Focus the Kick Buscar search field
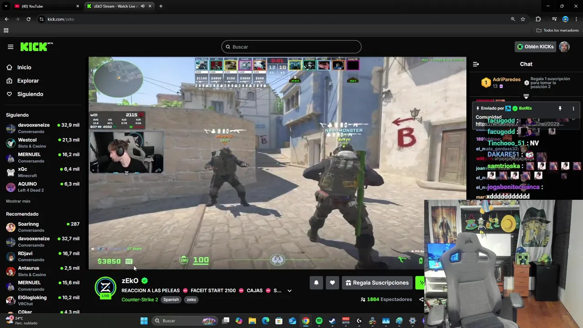Screen dimensions: 583x328 pyautogui.click(x=291, y=47)
